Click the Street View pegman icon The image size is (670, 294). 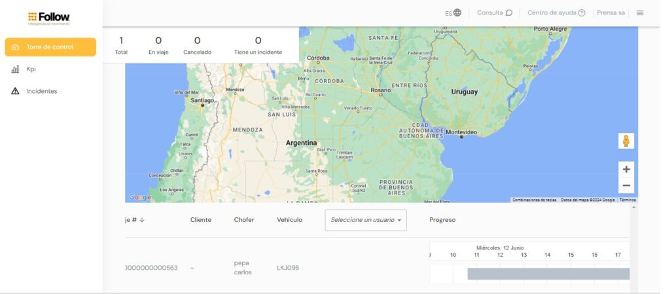[626, 141]
